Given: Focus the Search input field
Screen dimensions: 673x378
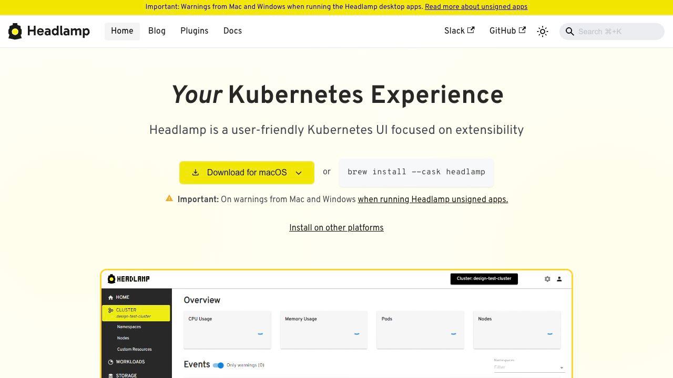Looking at the screenshot, I should click(612, 31).
